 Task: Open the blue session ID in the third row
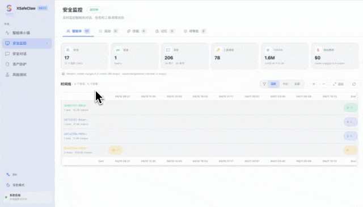(x=75, y=134)
